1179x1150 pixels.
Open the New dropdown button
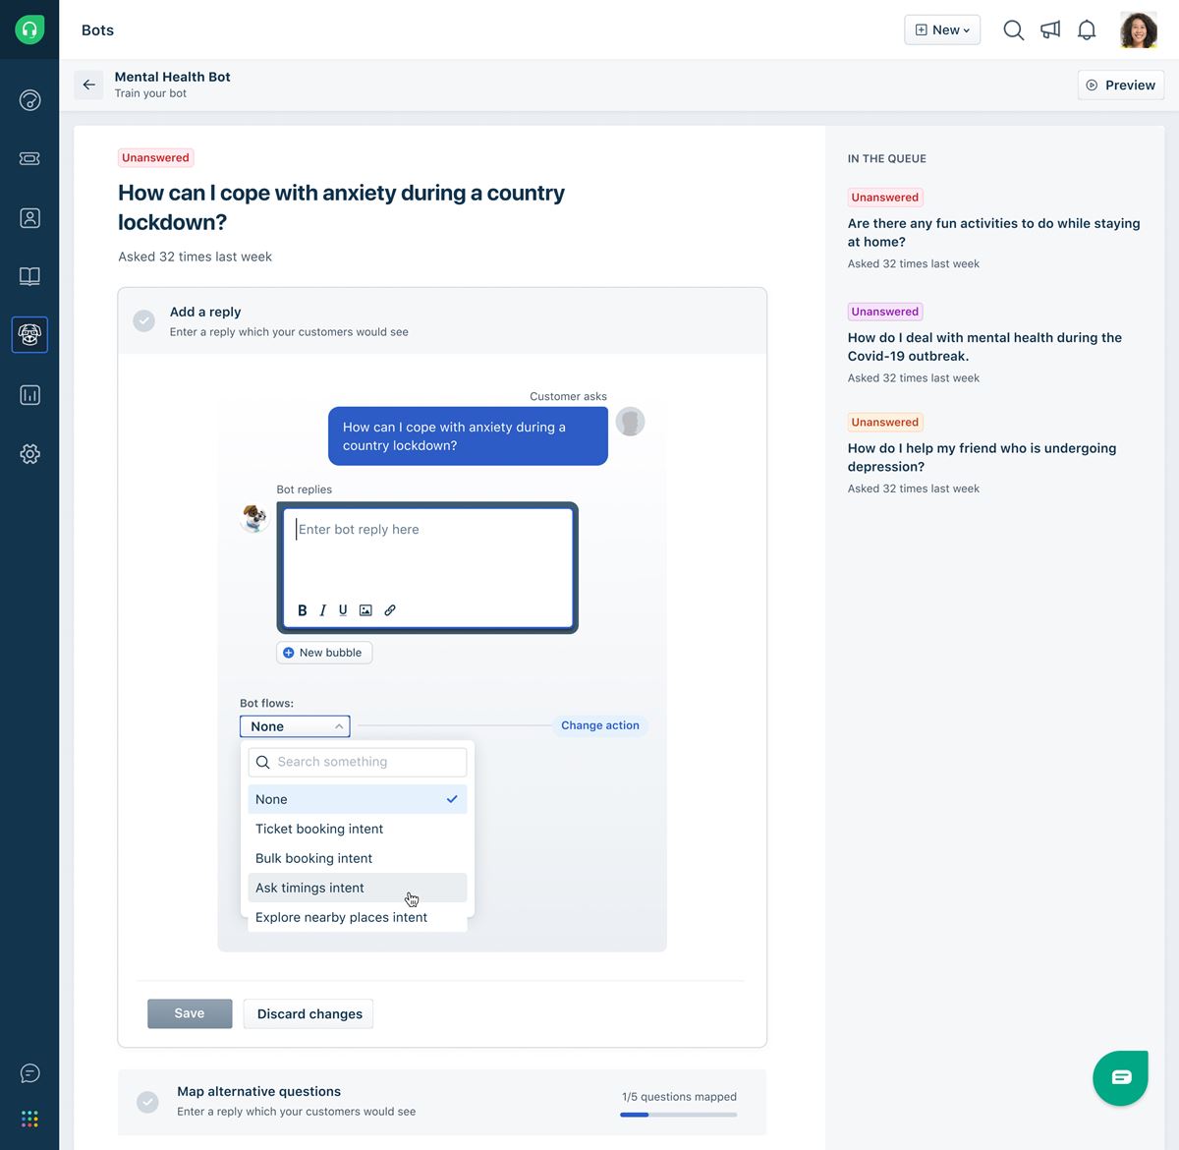(941, 30)
